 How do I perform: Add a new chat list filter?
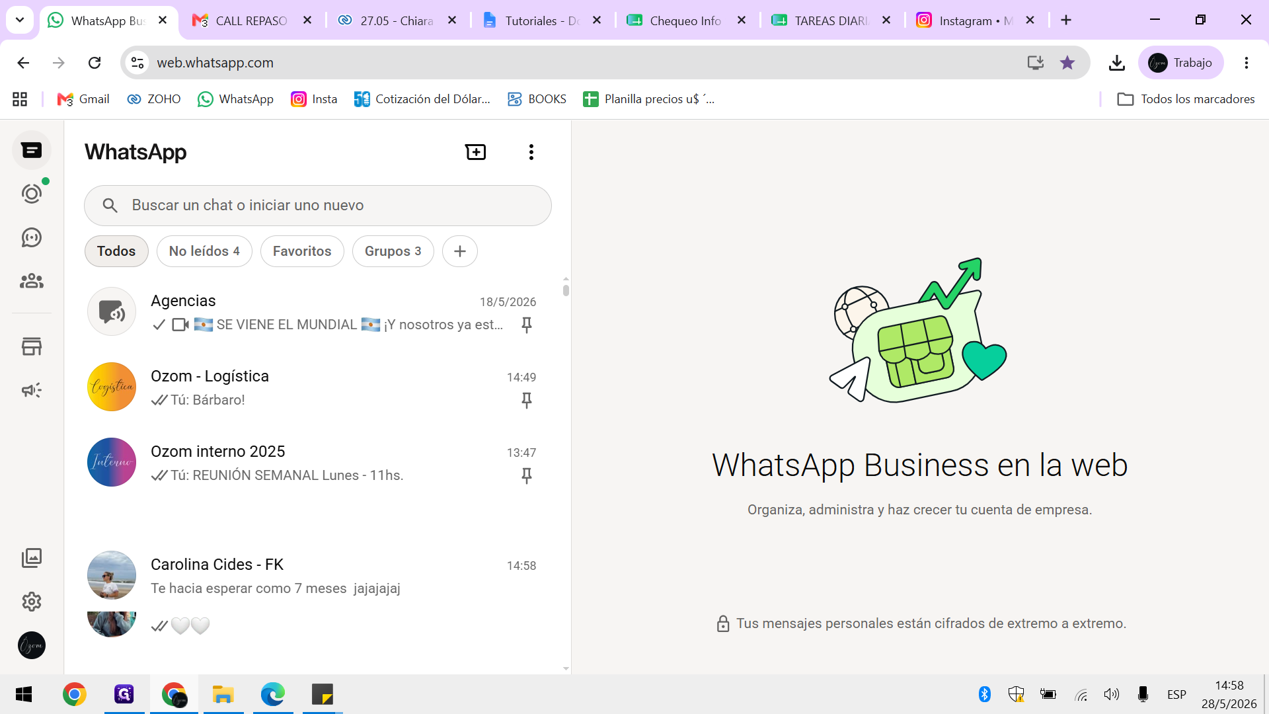point(460,251)
